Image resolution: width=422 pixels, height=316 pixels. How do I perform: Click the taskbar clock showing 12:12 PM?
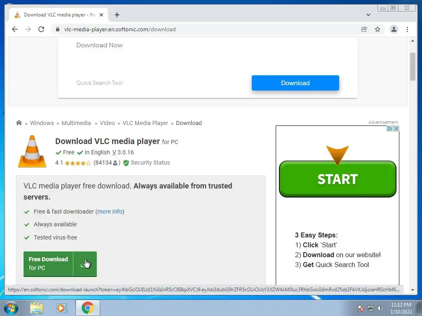pyautogui.click(x=401, y=308)
